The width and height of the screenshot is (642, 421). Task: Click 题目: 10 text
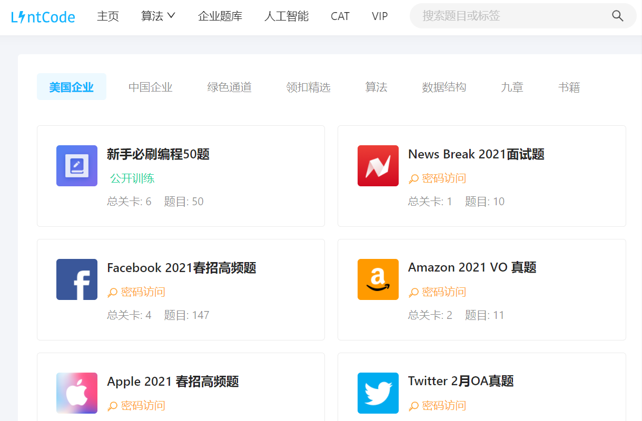tap(485, 202)
